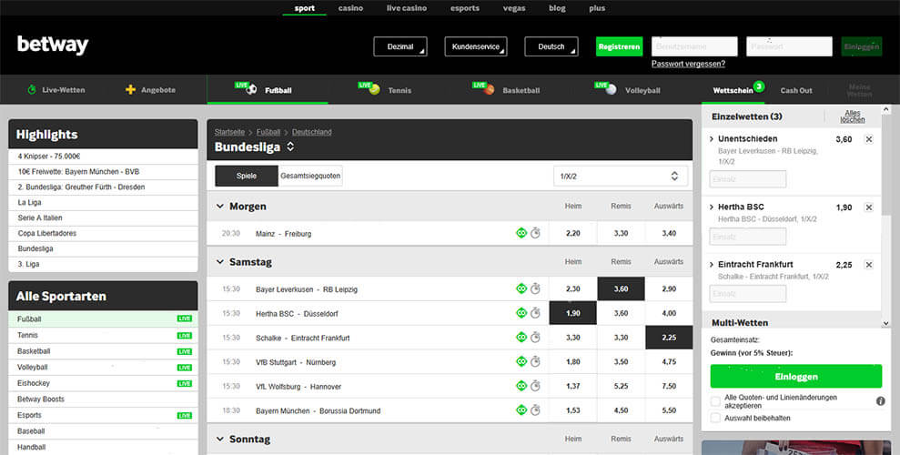Click the live basketball icon

(483, 87)
